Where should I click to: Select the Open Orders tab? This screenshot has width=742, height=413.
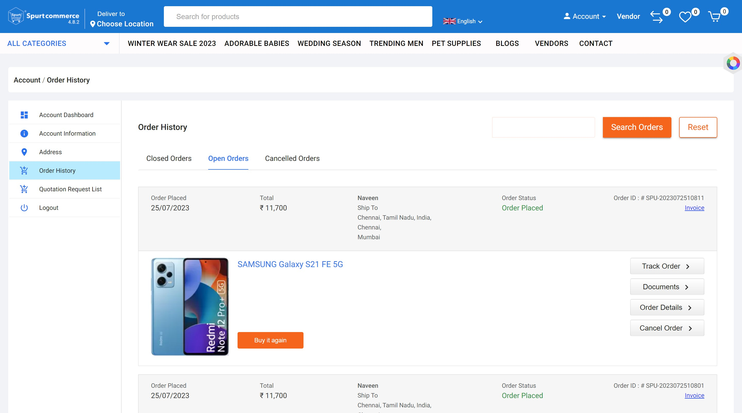[x=228, y=159]
